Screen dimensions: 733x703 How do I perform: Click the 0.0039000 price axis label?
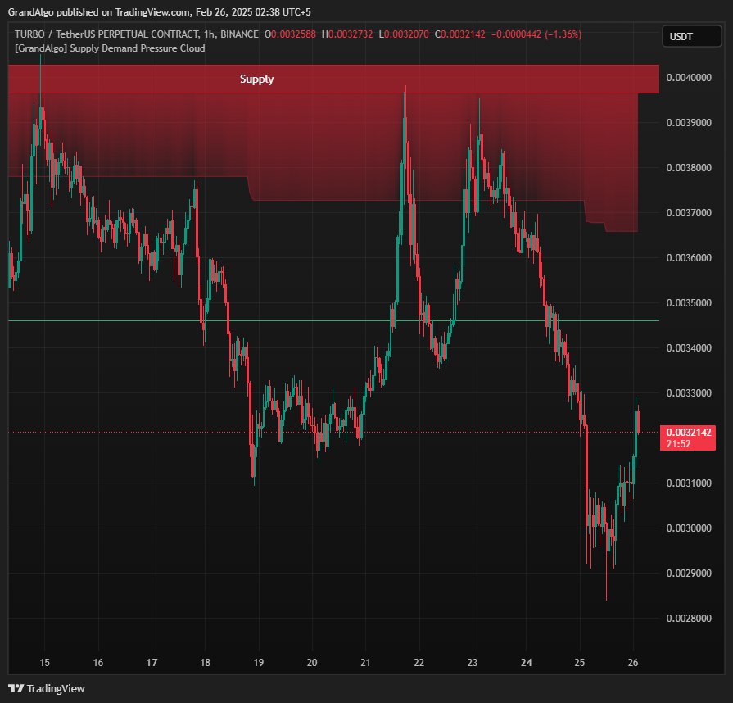[x=689, y=123]
